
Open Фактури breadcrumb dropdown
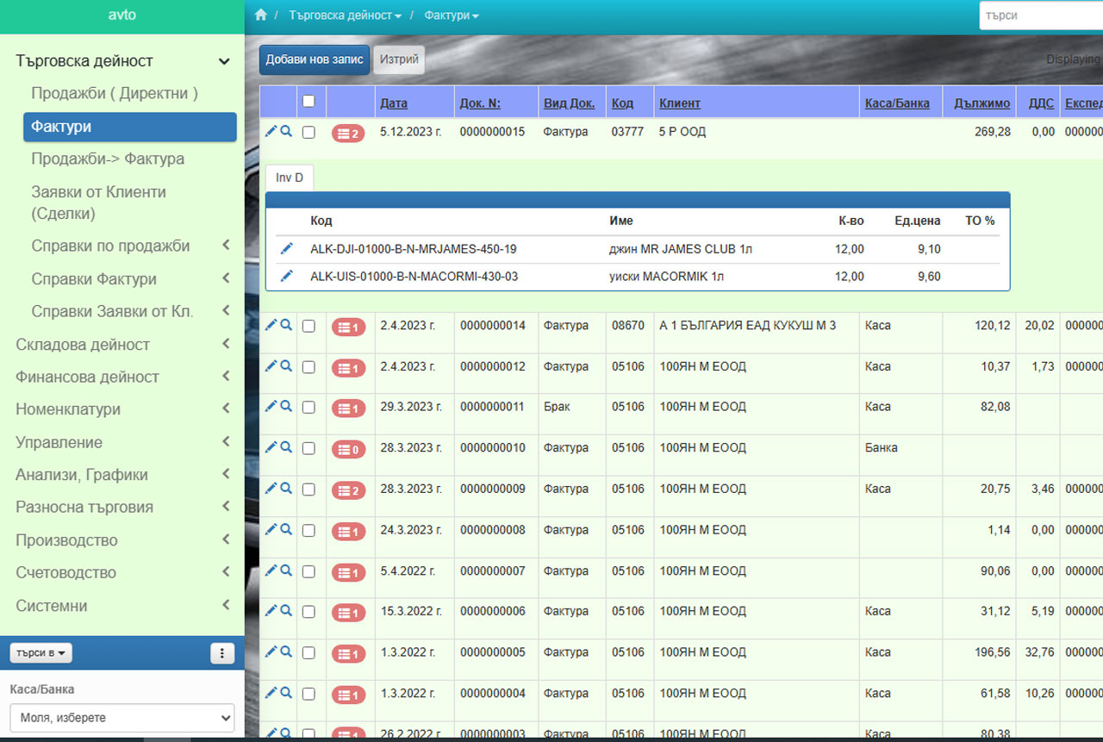(x=452, y=16)
